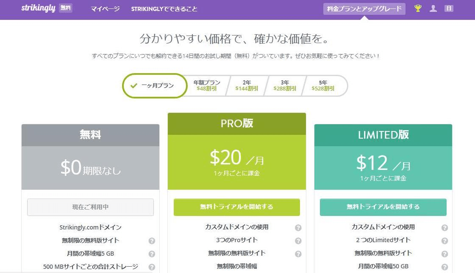
Task: Click the Japanese language icon in header
Action: click(449, 8)
